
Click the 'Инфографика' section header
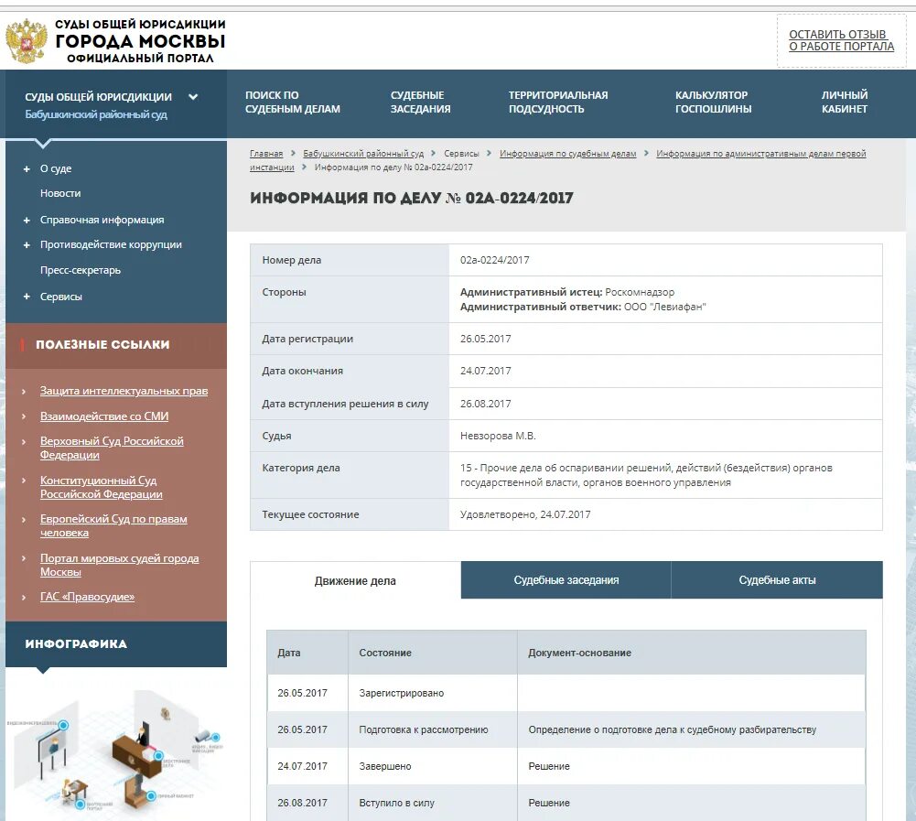(x=76, y=644)
